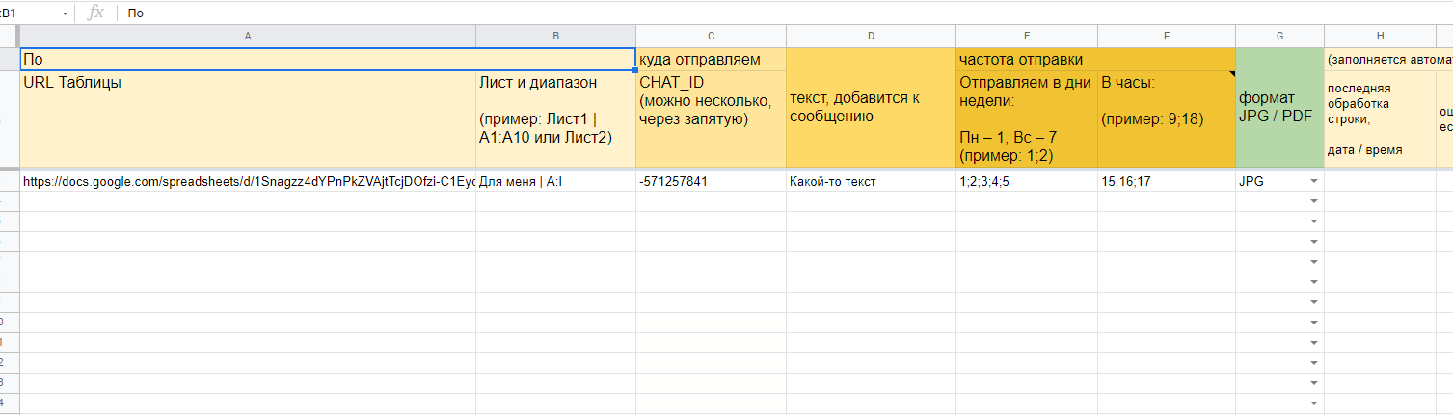The height and width of the screenshot is (415, 1453).
Task: Select the cell containing -571257841
Action: (x=711, y=181)
